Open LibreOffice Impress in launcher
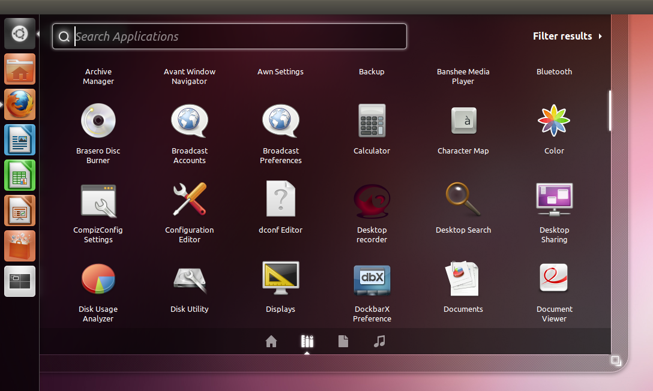 [x=20, y=210]
